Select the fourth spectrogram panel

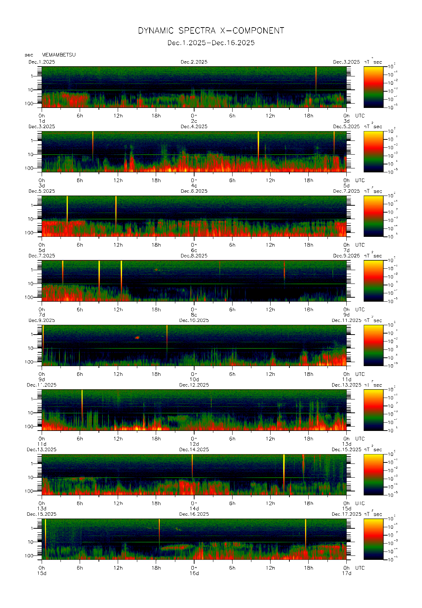194,281
